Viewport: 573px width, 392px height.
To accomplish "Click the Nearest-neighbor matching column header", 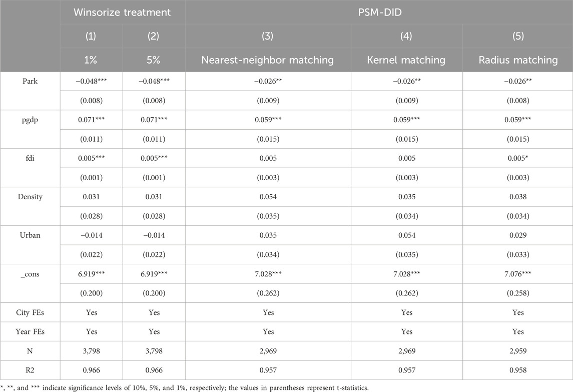I will pyautogui.click(x=267, y=60).
